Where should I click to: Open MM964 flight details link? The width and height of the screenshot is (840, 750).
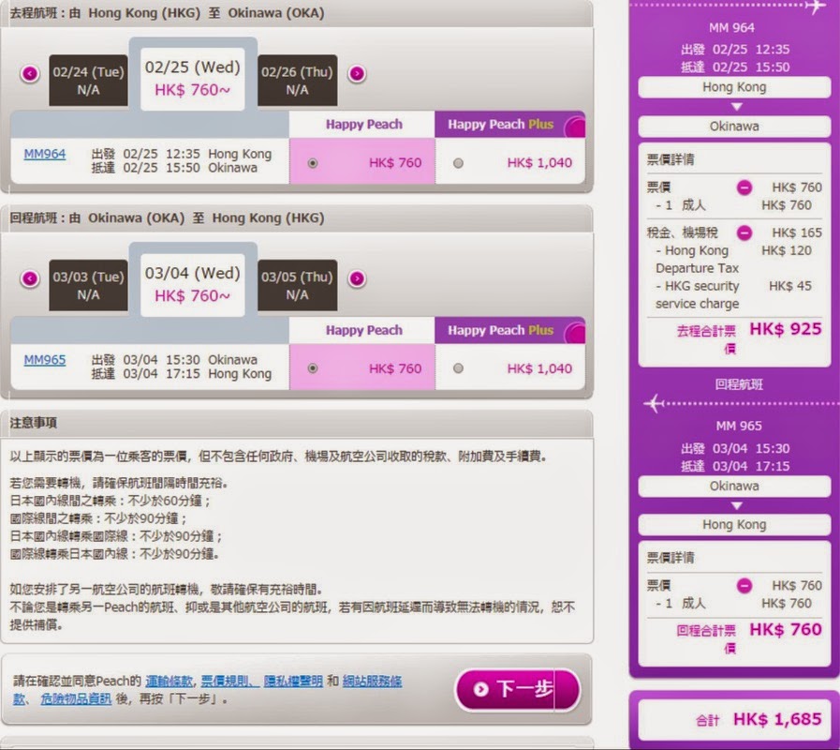45,154
